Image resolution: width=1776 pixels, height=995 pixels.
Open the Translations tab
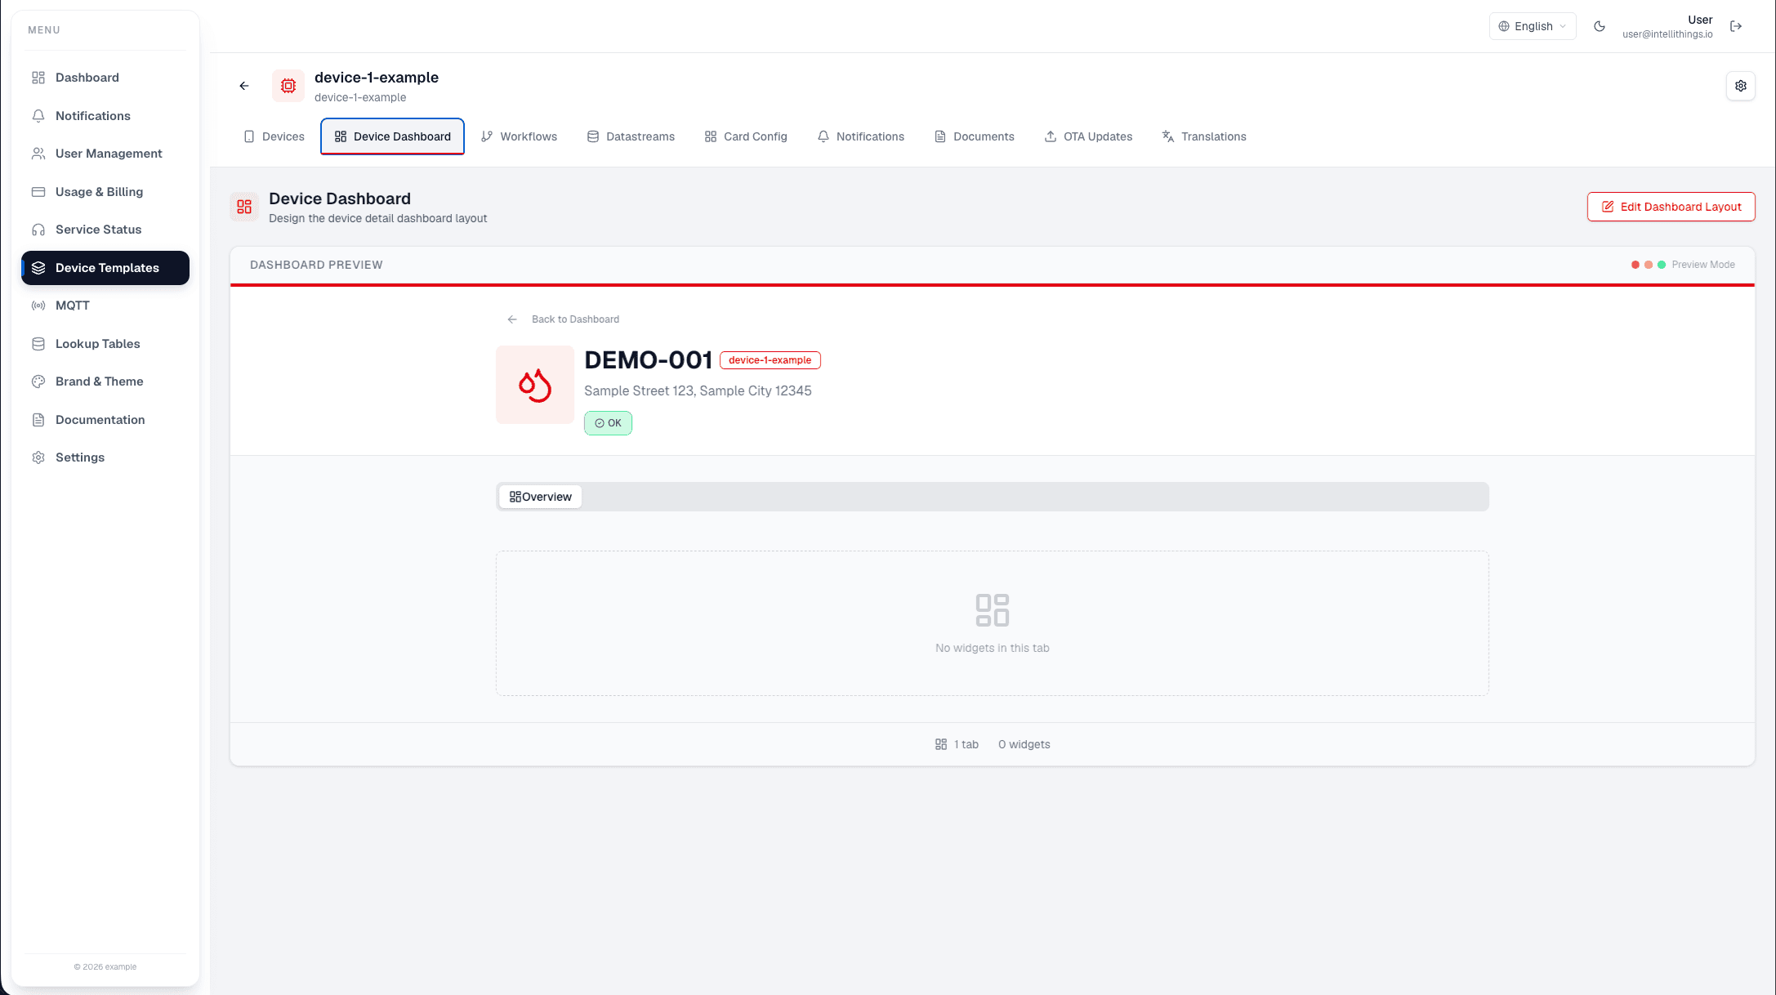1204,136
